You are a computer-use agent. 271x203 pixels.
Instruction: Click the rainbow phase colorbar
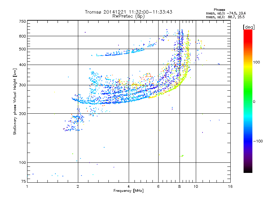tap(248, 101)
